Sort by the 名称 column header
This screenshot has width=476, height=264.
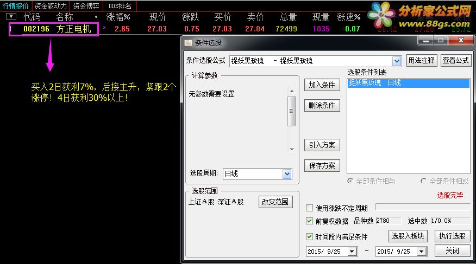click(x=64, y=17)
